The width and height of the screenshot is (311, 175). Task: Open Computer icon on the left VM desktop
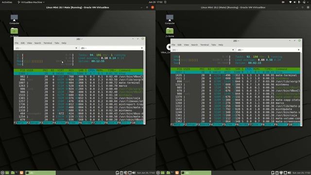[x=14, y=19]
